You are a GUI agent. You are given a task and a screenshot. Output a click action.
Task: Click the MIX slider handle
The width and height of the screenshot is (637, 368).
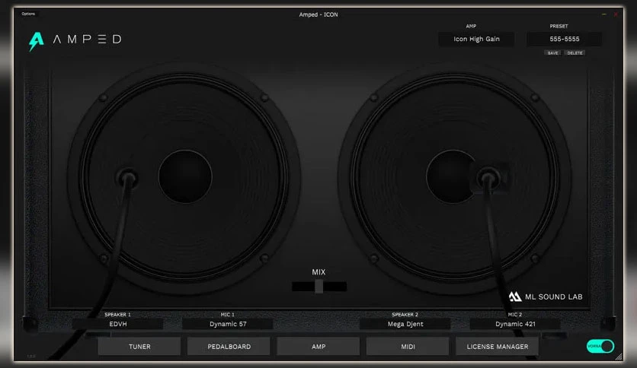319,286
